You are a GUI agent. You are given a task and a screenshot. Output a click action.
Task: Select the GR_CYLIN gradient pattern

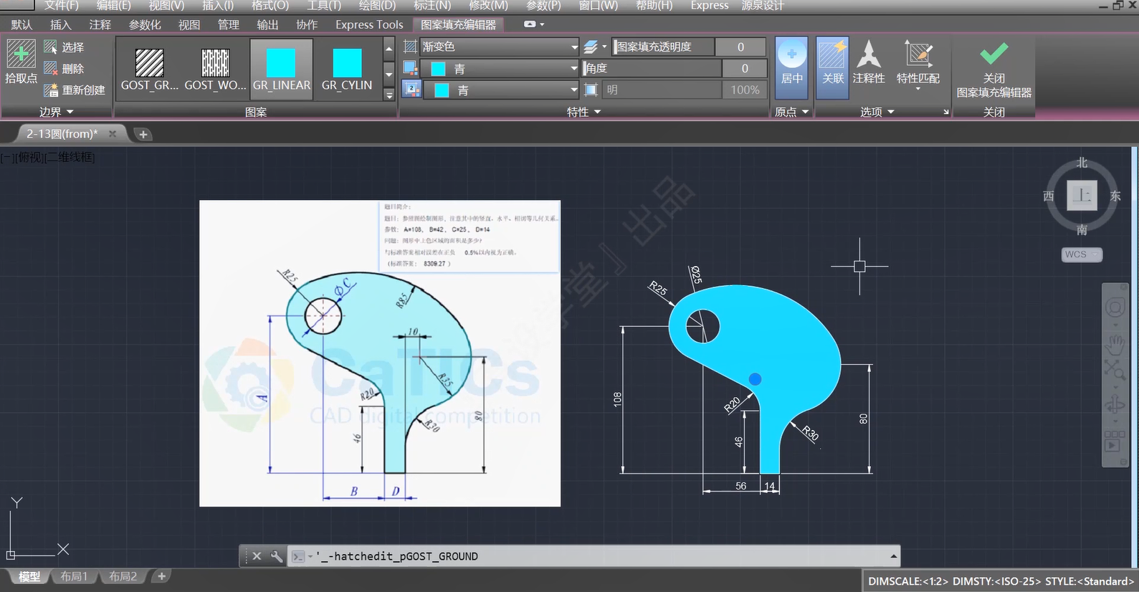coord(347,70)
